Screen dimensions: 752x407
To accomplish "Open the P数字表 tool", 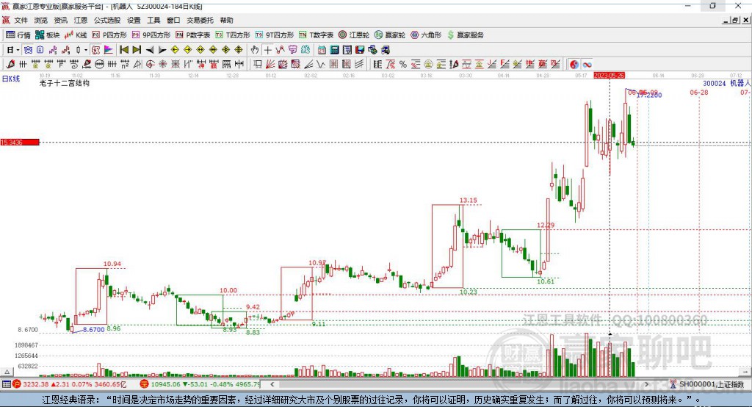I will [x=193, y=35].
